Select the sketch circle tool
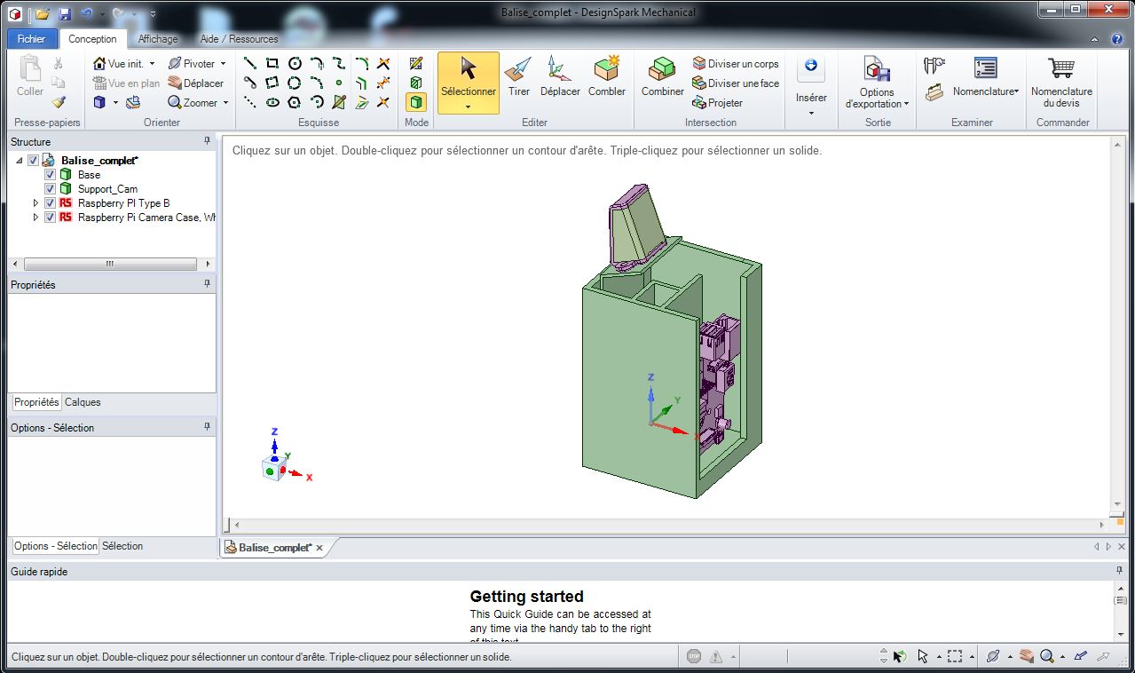This screenshot has width=1135, height=673. tap(295, 63)
